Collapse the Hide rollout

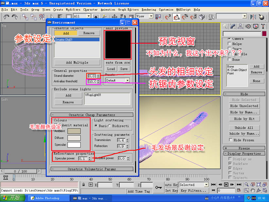pos(244,94)
